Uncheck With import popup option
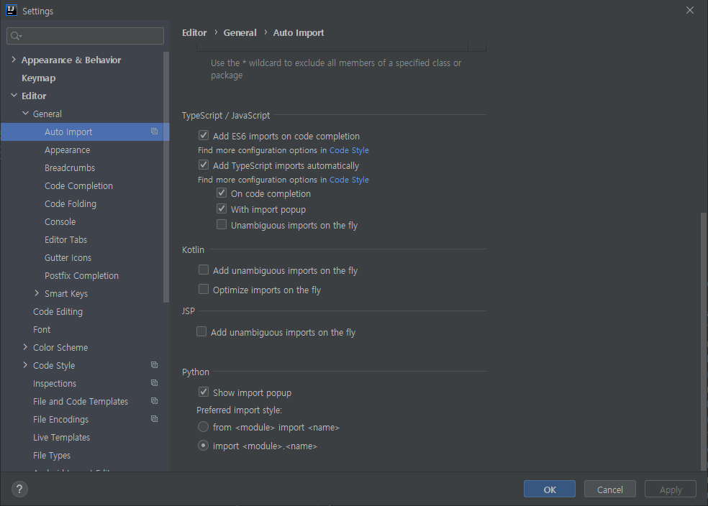This screenshot has width=708, height=506. tap(222, 209)
